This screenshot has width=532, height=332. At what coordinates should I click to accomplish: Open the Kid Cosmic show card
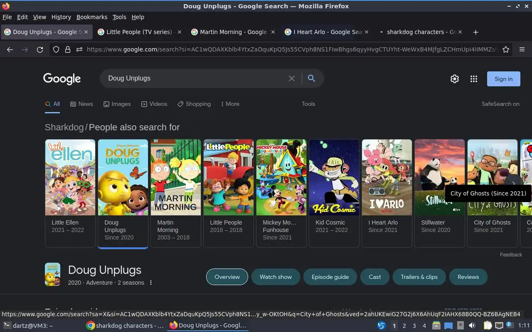[x=334, y=193]
